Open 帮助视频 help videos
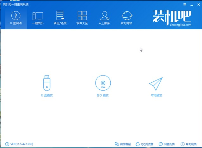Screen dimensions: 202x148 point(189,144)
